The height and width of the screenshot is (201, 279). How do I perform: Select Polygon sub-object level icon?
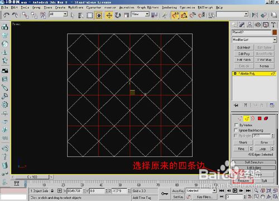point(259,119)
